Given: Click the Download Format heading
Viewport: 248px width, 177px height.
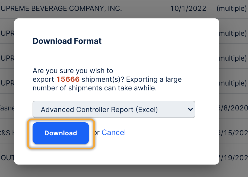Looking at the screenshot, I should click(x=67, y=41).
